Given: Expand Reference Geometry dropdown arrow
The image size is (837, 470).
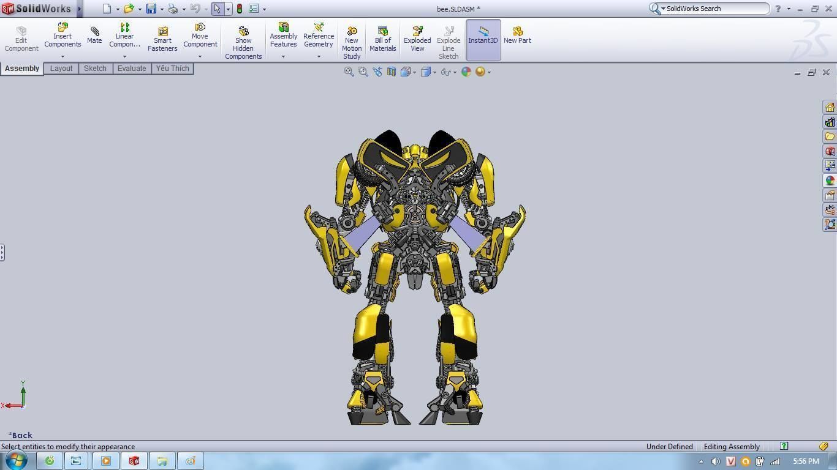Looking at the screenshot, I should click(319, 57).
